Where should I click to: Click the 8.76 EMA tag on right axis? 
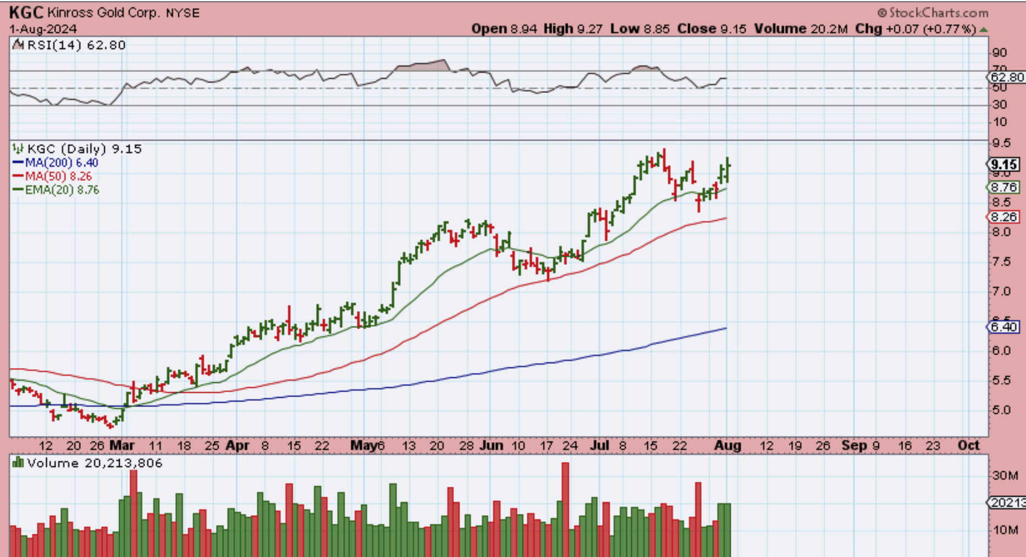click(x=1005, y=187)
